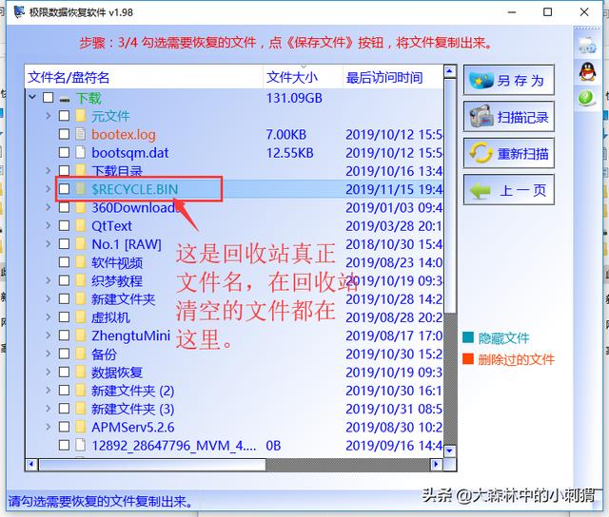The image size is (609, 517).
Task: Maximize the recovery software window
Action: pos(548,12)
